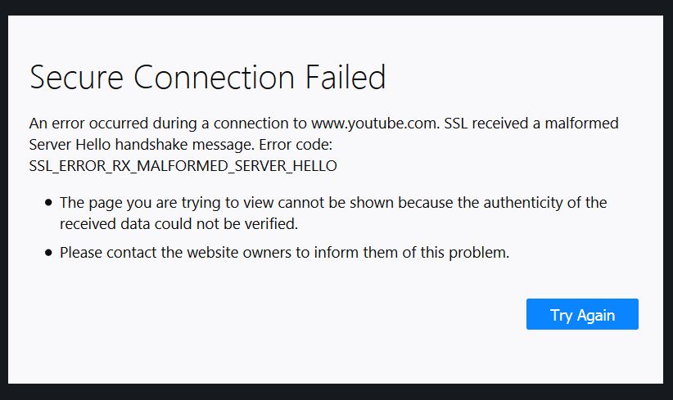
Task: Click the SSL_ERROR_RX_MALFORMED_SERVER_HELLO error code
Action: [x=183, y=165]
